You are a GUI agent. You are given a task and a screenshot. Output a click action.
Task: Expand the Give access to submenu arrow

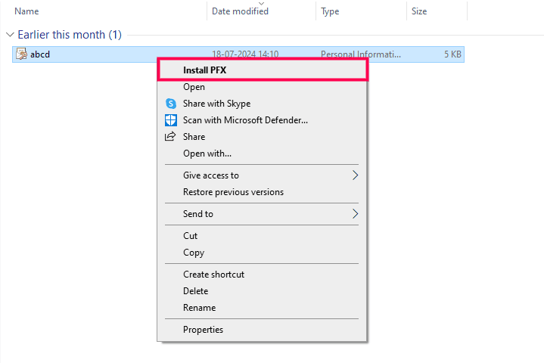click(x=355, y=175)
